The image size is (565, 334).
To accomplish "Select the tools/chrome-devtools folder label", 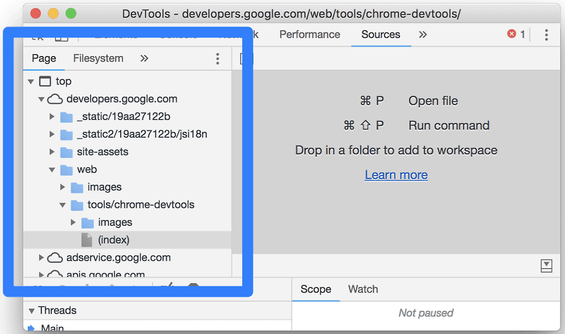I will 141,205.
